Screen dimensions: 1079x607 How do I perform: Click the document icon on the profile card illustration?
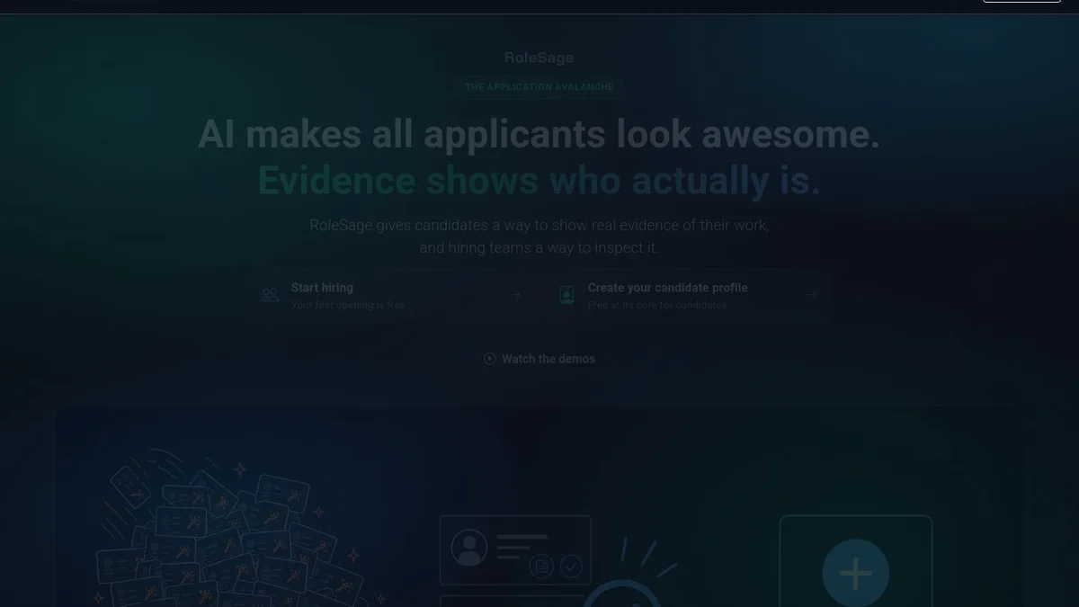click(541, 566)
